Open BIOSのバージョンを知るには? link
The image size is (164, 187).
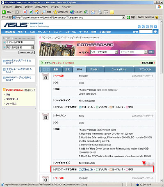[x=18, y=79]
